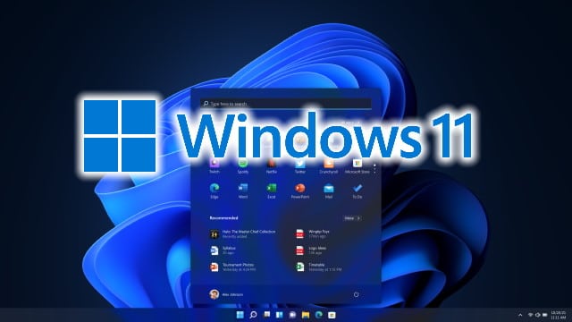The image size is (572, 322).
Task: Click the battery icon in system tray
Action: pyautogui.click(x=544, y=315)
